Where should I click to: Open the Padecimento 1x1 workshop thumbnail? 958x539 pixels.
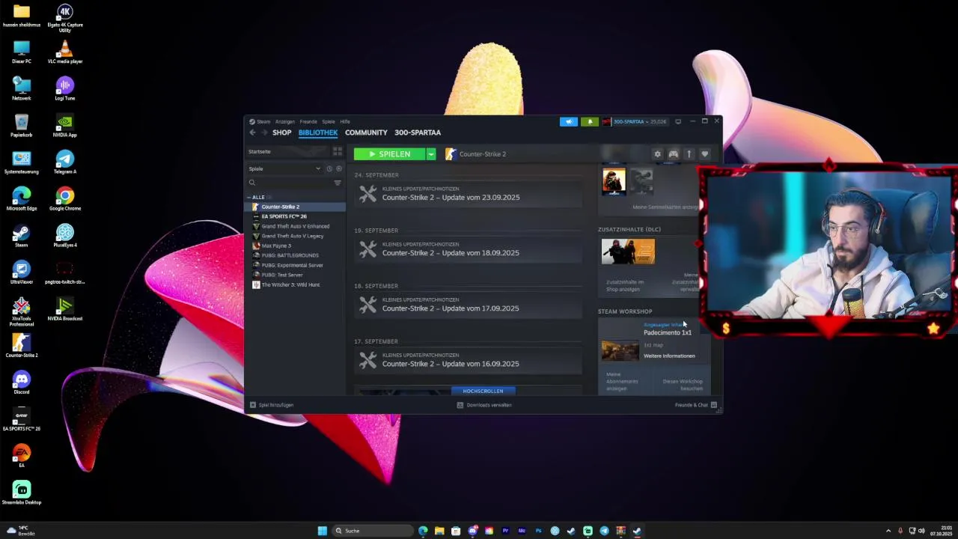coord(620,350)
